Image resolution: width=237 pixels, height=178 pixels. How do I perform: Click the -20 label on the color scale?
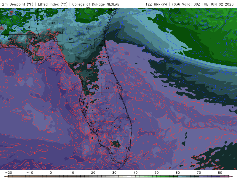9,173
